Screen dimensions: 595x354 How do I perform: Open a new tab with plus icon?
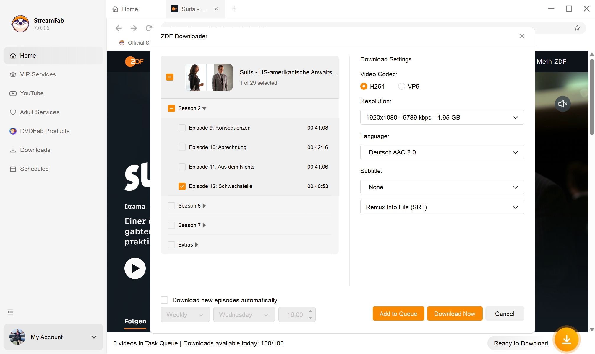[234, 9]
